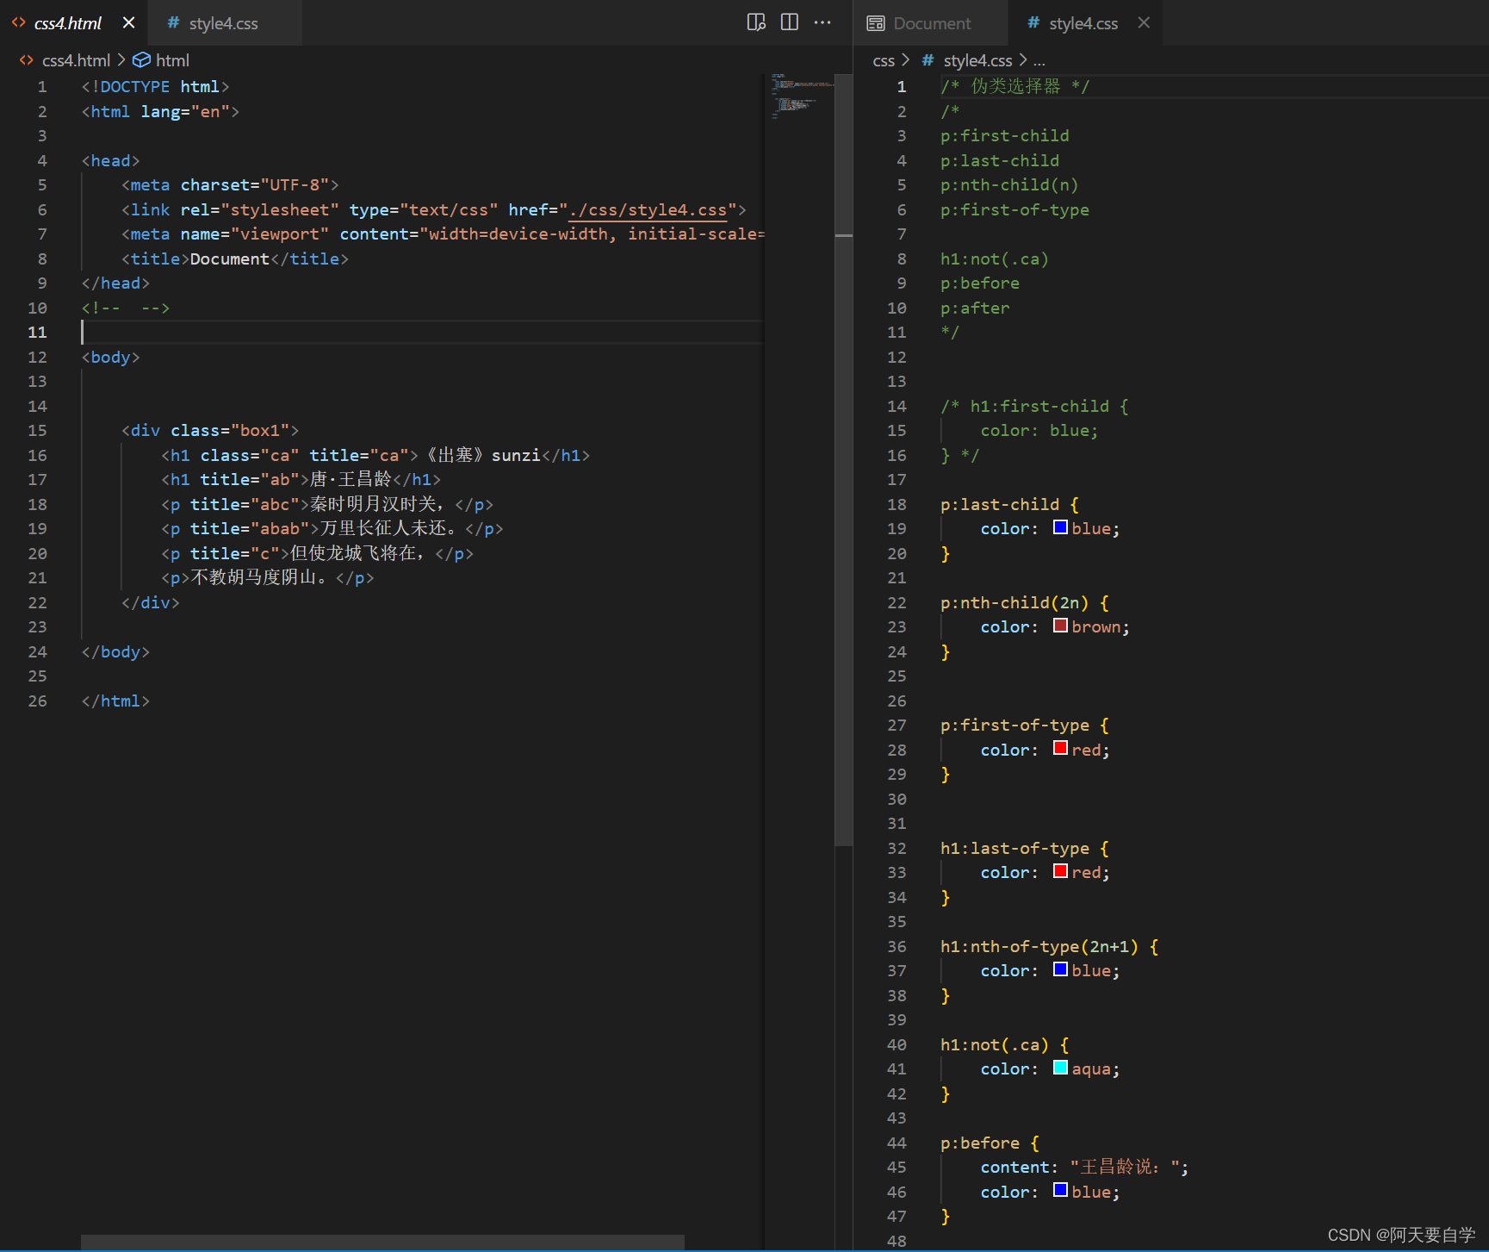Screen dimensions: 1489x1252
Task: Click the meta viewport line
Action: click(x=443, y=234)
